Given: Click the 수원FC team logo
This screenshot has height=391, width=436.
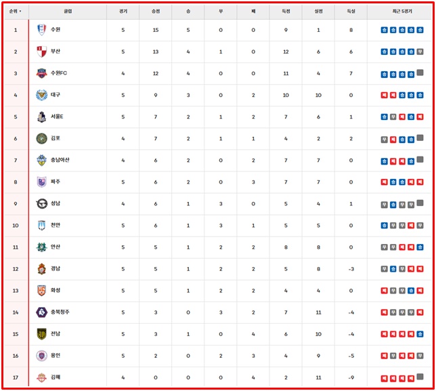Looking at the screenshot, I should [42, 73].
